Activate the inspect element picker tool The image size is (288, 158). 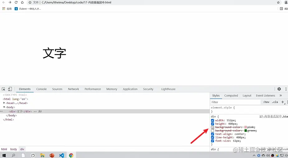pos(3,89)
